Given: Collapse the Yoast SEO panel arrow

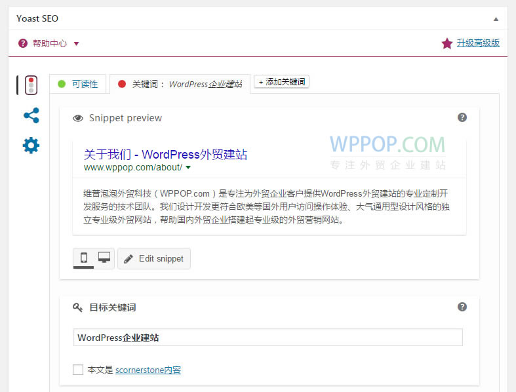Looking at the screenshot, I should [x=496, y=19].
